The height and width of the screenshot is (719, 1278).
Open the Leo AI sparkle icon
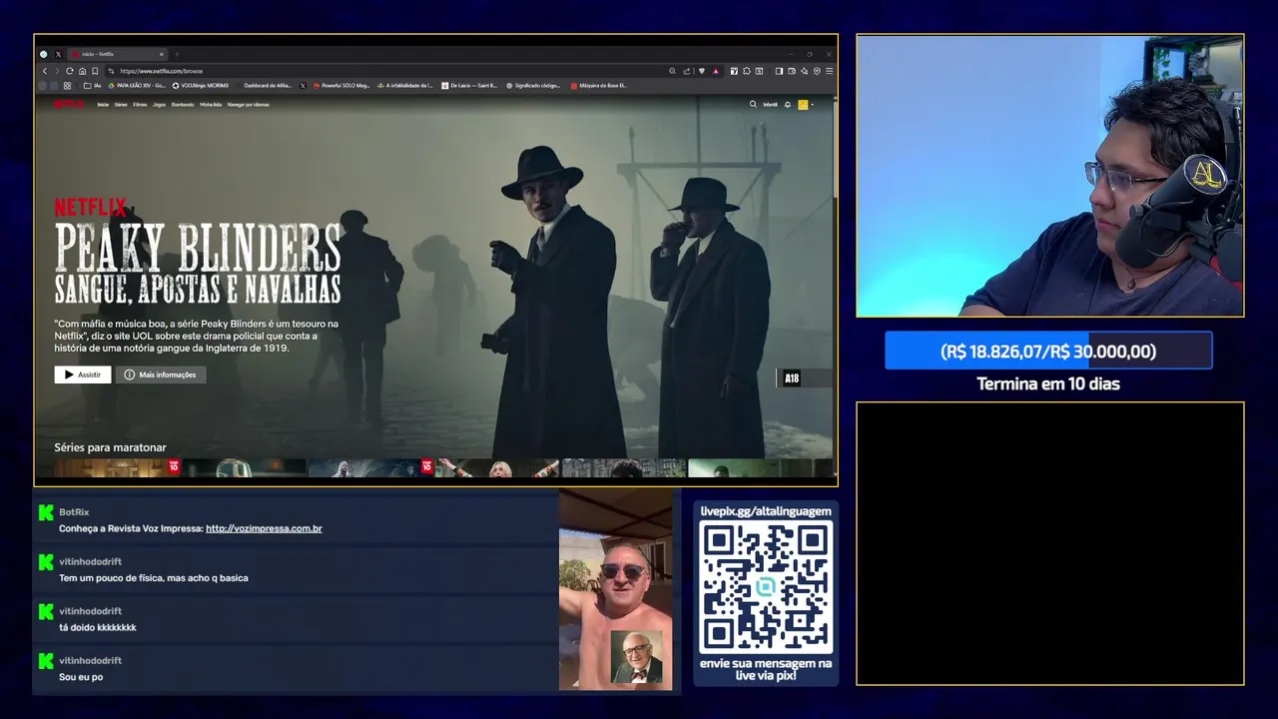(804, 71)
